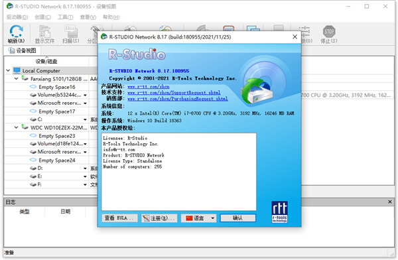Select Empty Space23 partition
398x260 pixels.
tap(57, 136)
